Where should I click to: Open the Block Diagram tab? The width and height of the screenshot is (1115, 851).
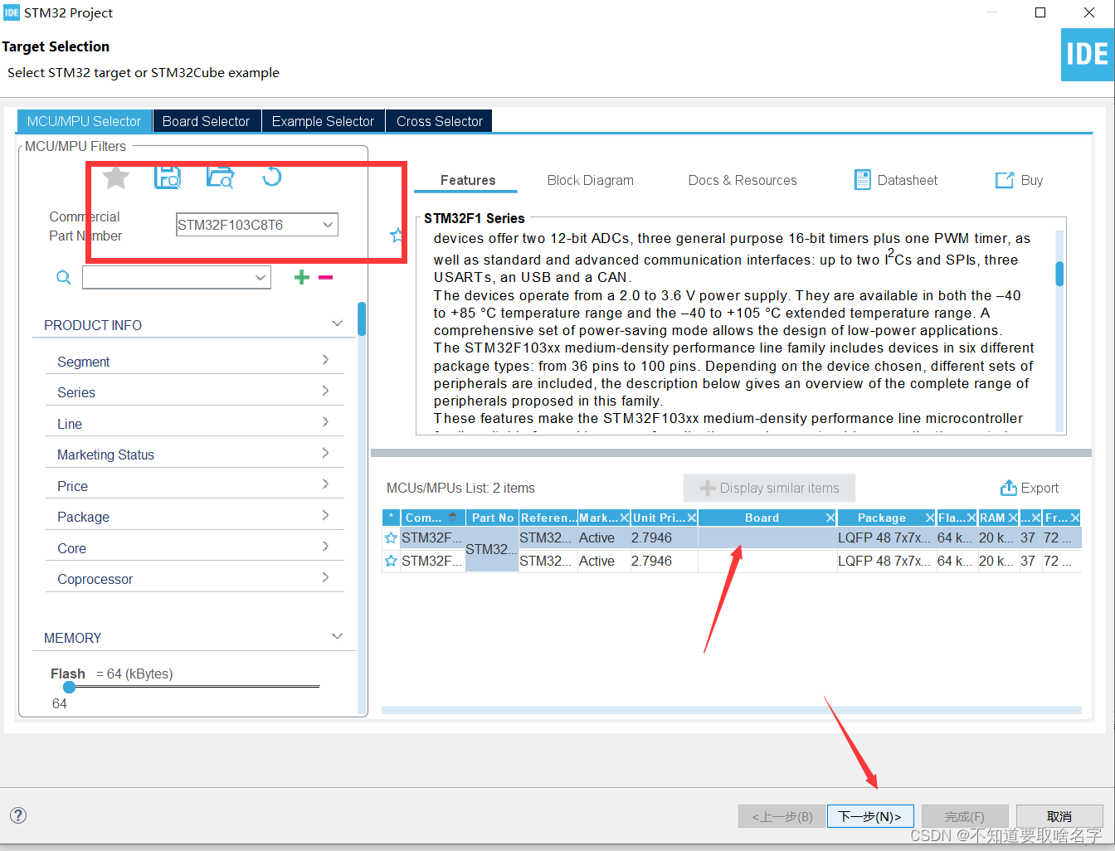[591, 180]
